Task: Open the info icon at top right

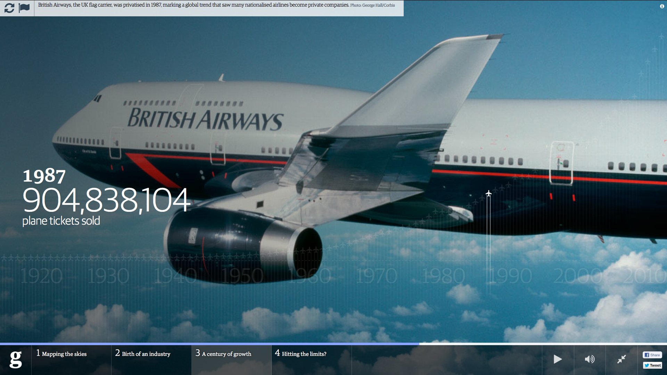Action: pyautogui.click(x=662, y=6)
